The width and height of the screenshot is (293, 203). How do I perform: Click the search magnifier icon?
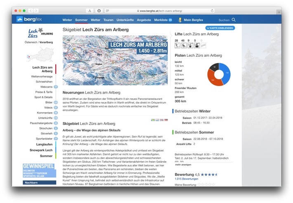pos(234,20)
